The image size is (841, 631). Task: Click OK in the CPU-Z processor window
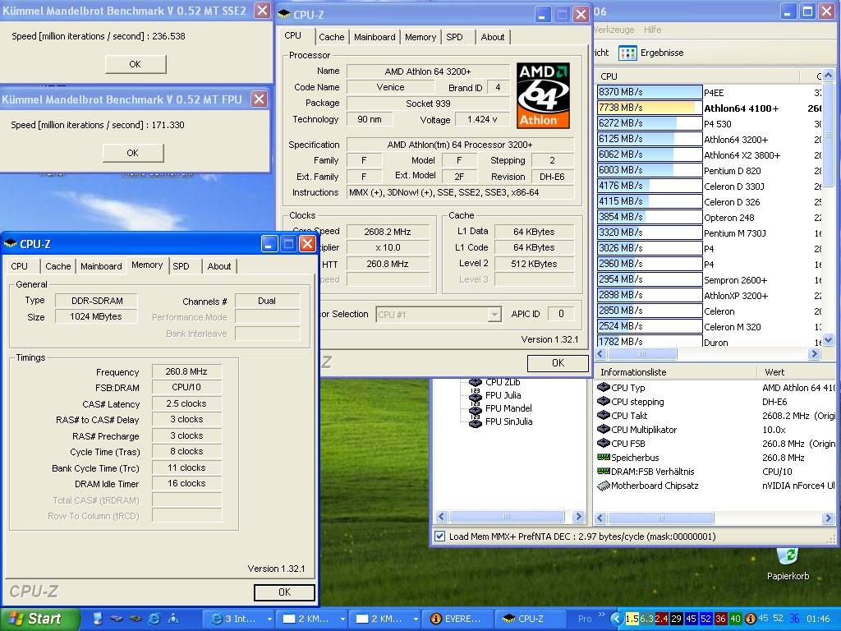pos(558,362)
